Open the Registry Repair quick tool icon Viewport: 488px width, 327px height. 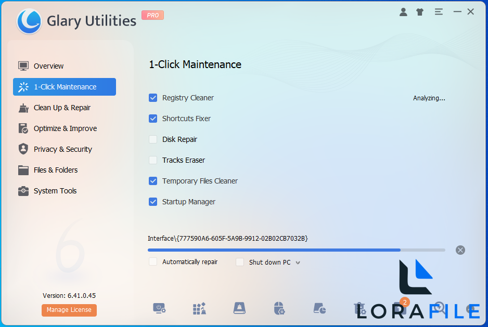(x=199, y=308)
